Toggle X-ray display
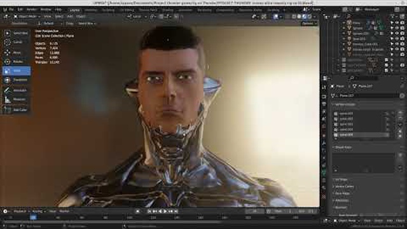407x229 pixels. point(287,17)
